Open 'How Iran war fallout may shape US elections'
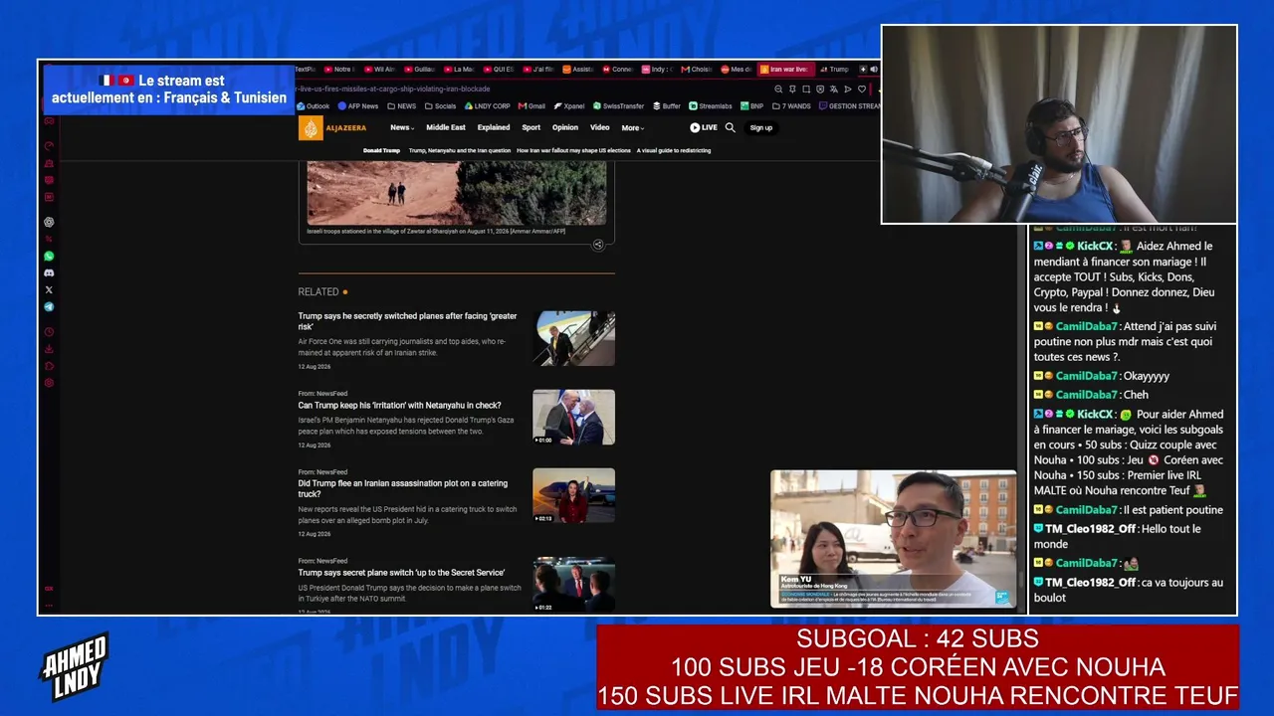 click(574, 150)
